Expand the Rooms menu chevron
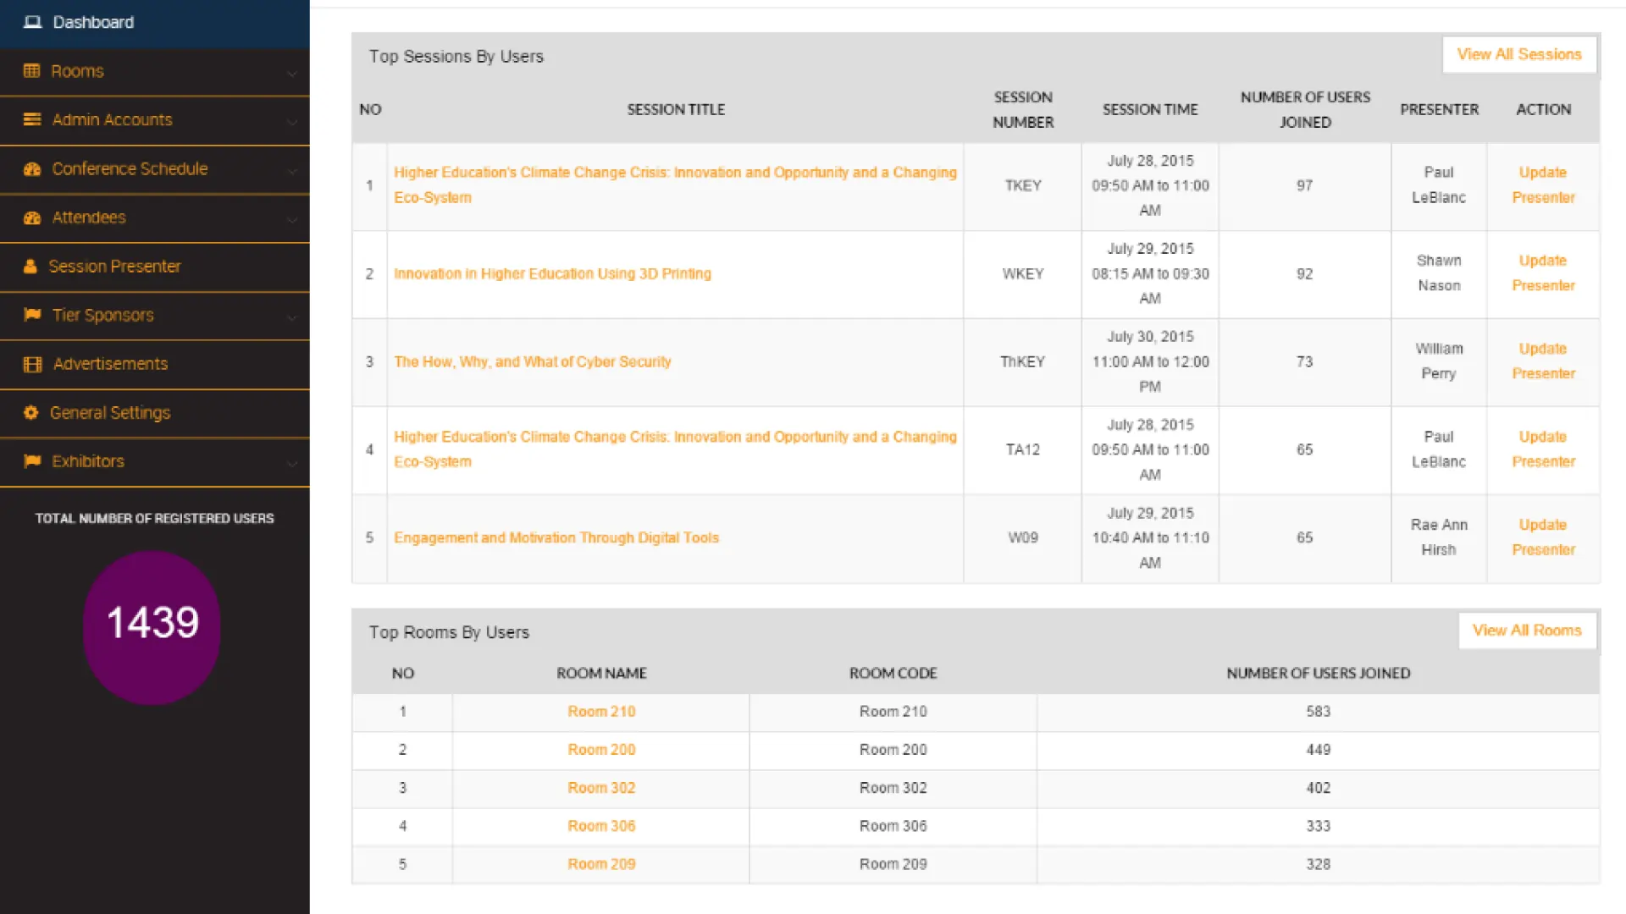Image resolution: width=1626 pixels, height=914 pixels. tap(291, 73)
